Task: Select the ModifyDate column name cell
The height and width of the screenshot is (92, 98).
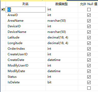Action: [26, 71]
